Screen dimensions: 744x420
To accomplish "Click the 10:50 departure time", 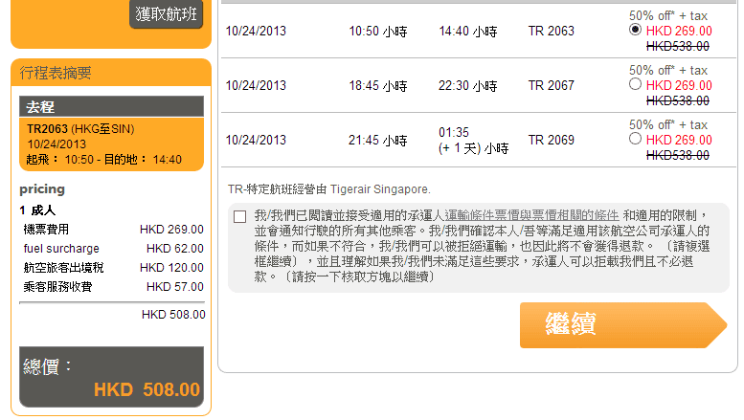I will [x=377, y=32].
